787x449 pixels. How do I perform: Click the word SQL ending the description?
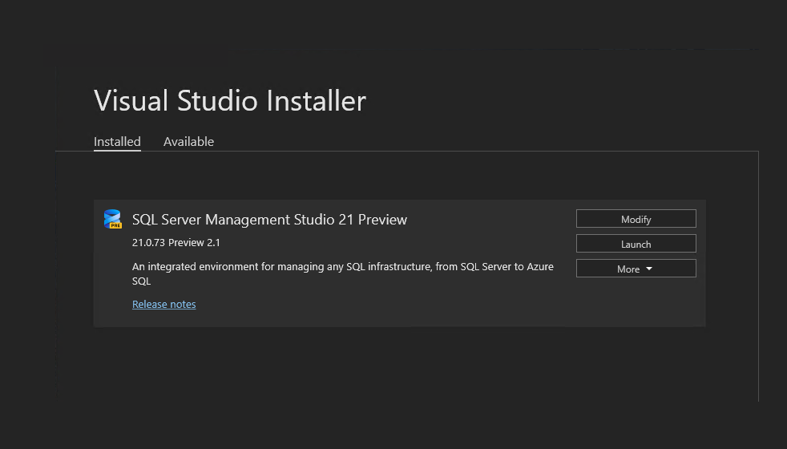tap(141, 281)
